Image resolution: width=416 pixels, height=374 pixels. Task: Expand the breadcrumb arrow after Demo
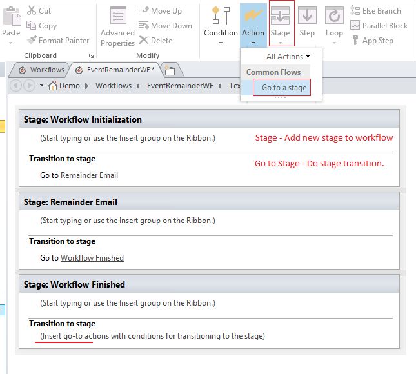click(x=87, y=86)
